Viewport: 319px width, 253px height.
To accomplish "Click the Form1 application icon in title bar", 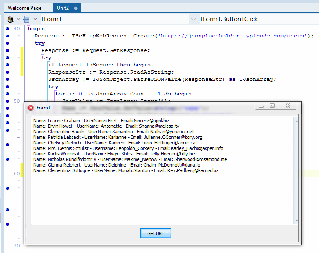I will (31, 108).
